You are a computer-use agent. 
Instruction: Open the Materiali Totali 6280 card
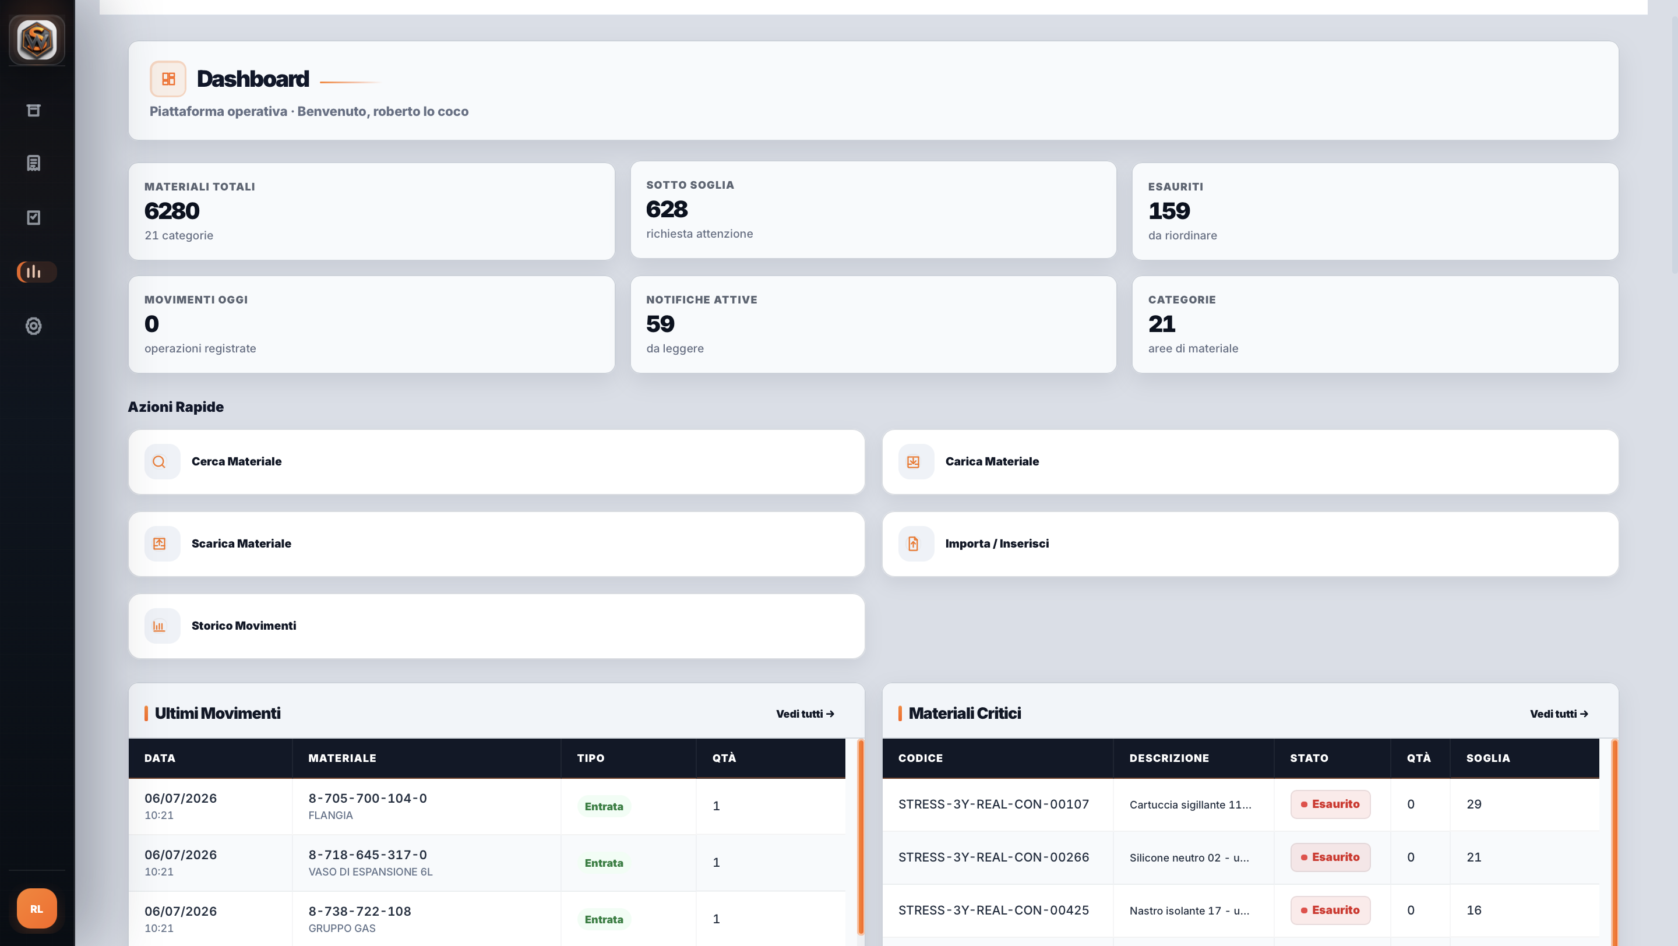371,211
